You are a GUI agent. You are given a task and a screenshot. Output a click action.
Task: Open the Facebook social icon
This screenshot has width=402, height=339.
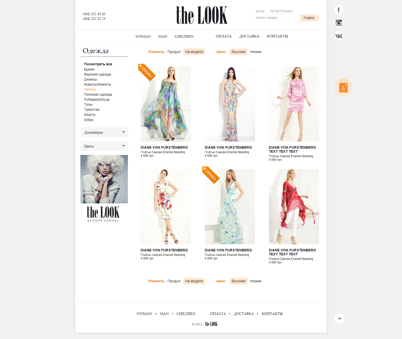(x=339, y=10)
